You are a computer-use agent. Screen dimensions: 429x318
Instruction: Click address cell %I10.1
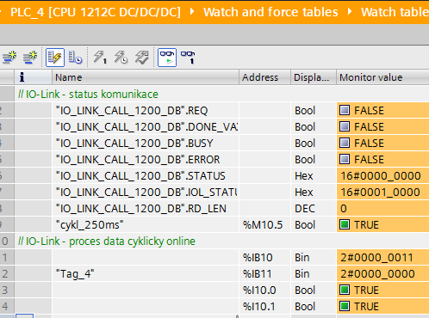coord(264,306)
